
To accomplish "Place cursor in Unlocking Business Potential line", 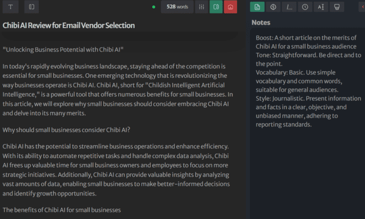I will pyautogui.click(x=63, y=49).
